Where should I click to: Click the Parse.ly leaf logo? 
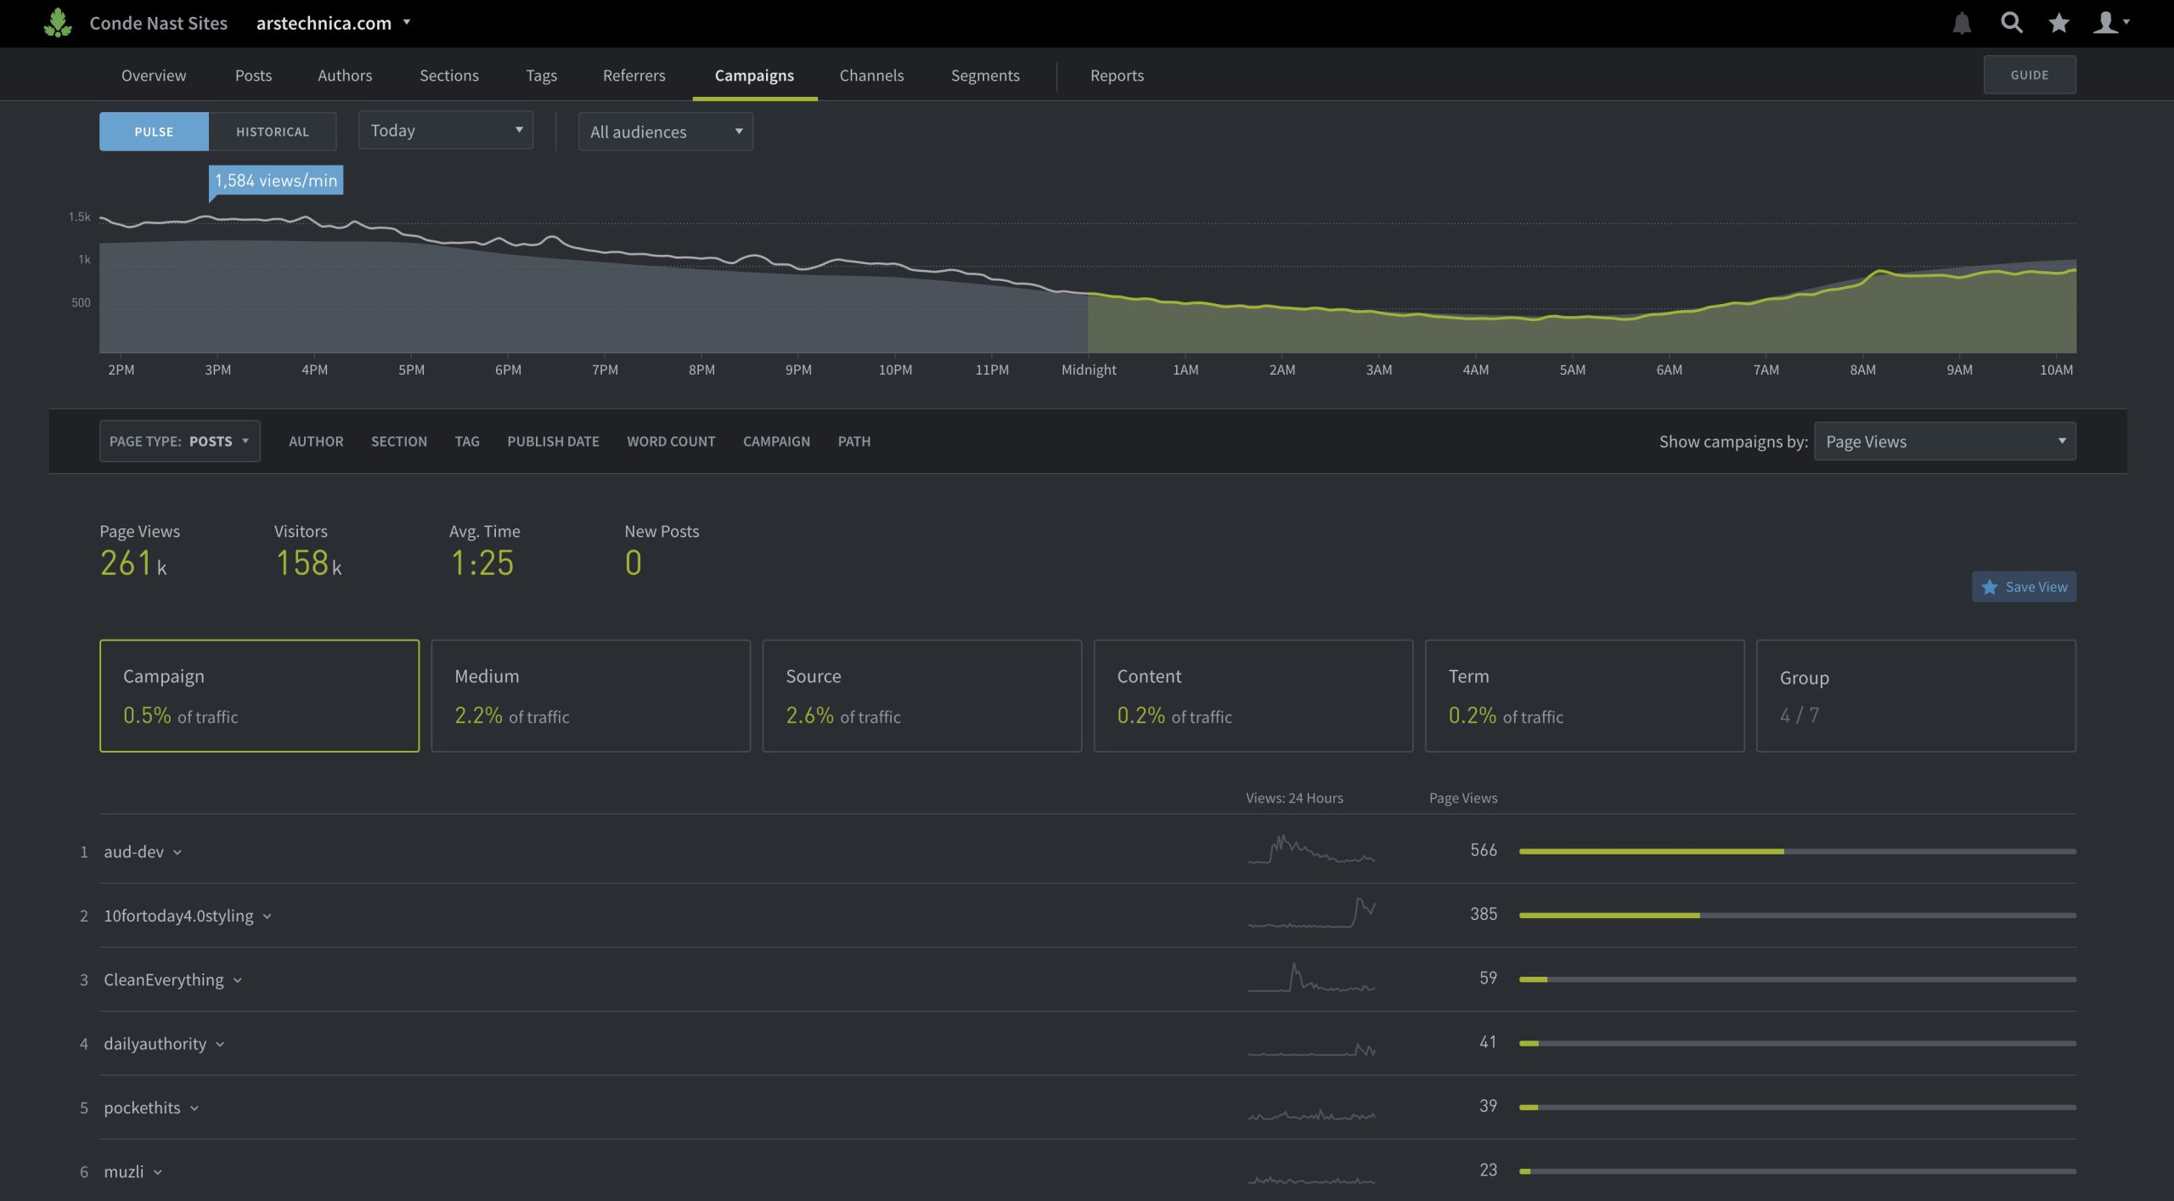pyautogui.click(x=56, y=23)
